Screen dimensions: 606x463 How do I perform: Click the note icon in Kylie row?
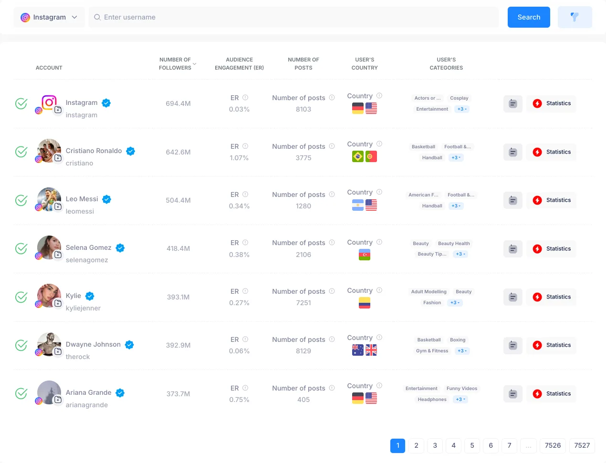513,297
